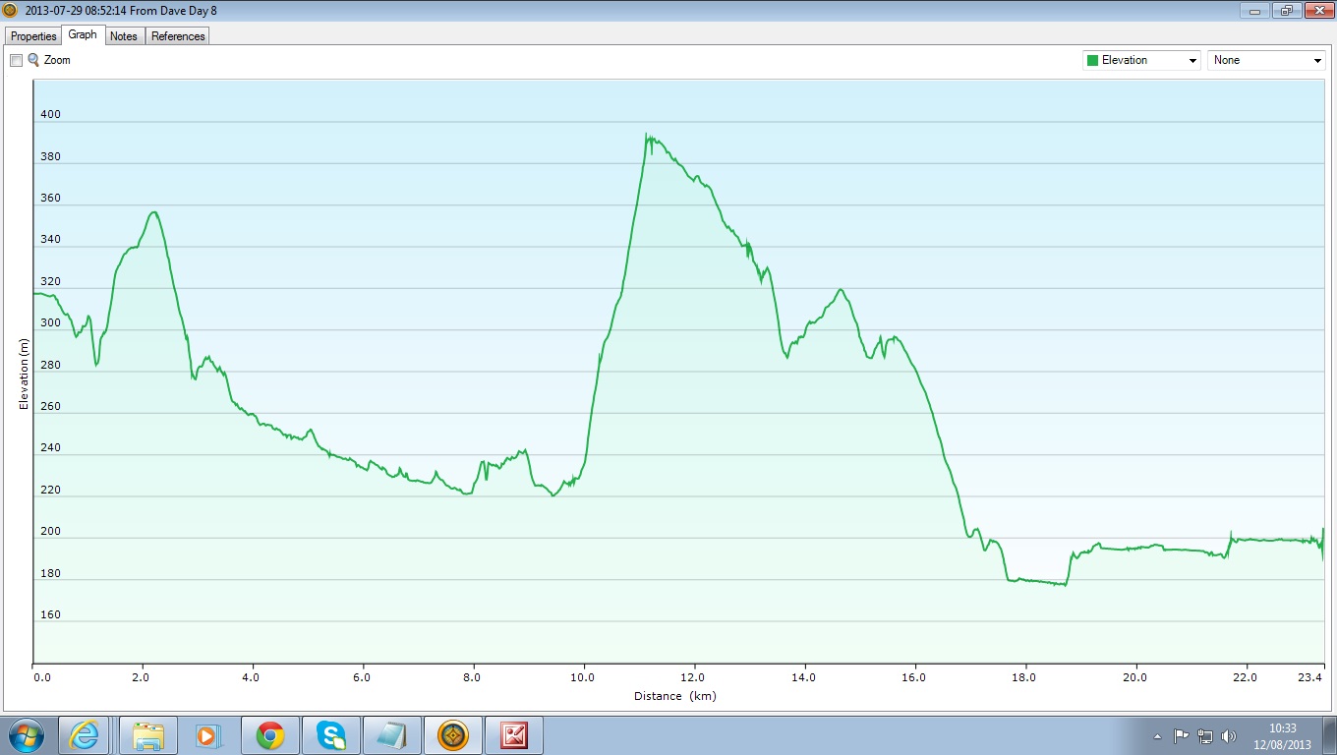
Task: Open Skype from the taskbar
Action: coord(331,735)
